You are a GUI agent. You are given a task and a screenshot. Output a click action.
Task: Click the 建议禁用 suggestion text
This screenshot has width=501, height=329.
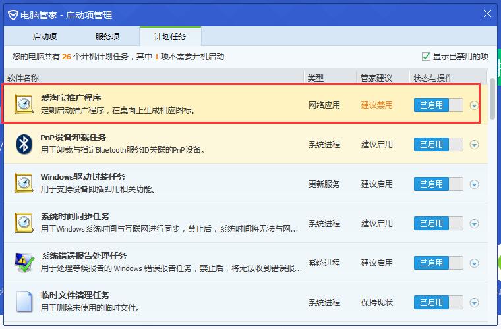point(376,105)
